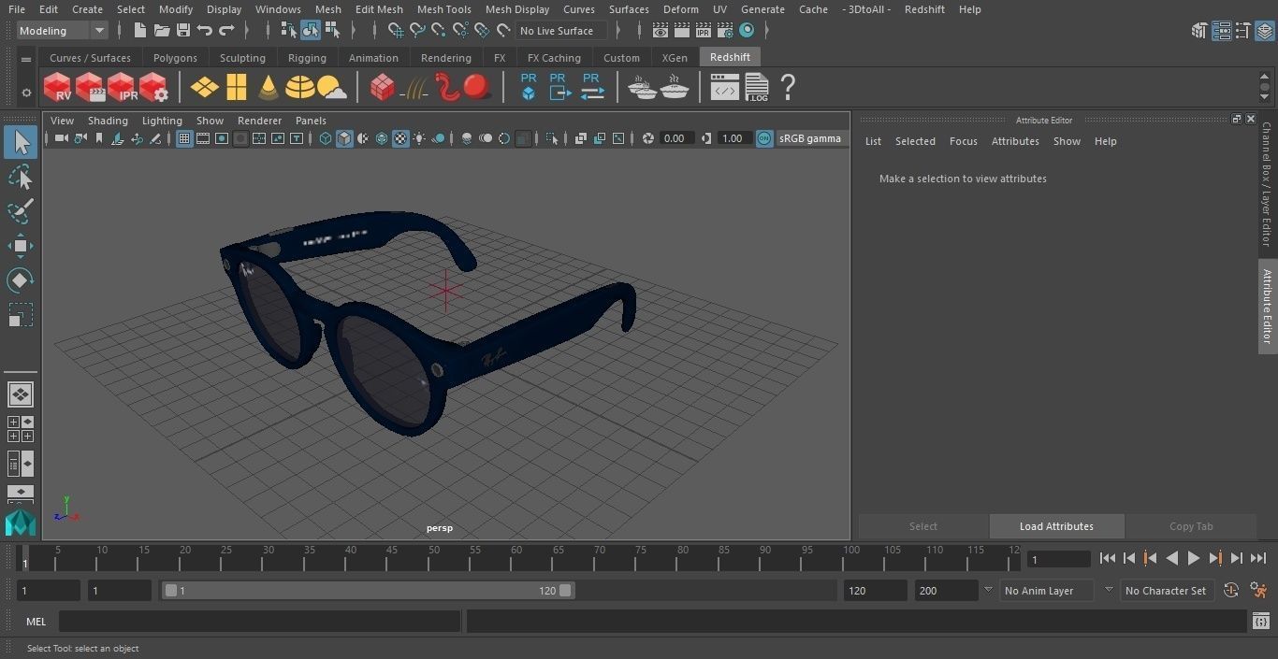Click the Load Attributes button
Image resolution: width=1278 pixels, height=659 pixels.
click(x=1056, y=526)
